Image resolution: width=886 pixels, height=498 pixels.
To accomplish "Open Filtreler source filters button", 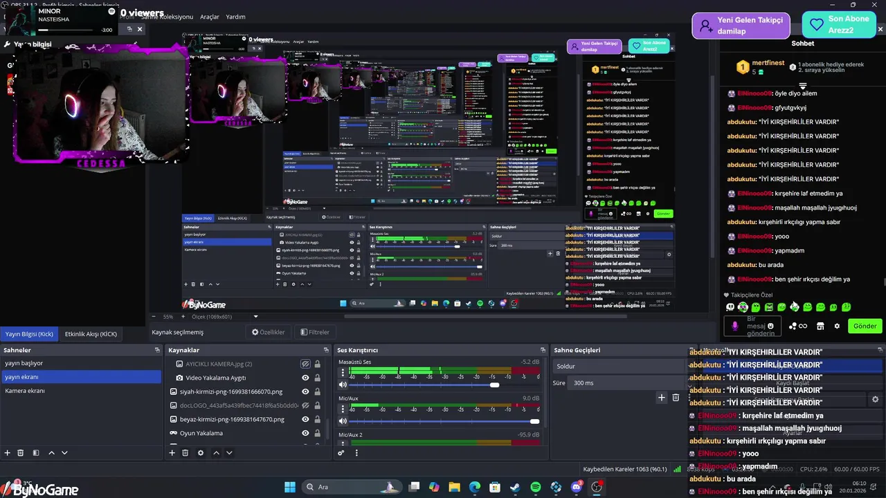I will click(x=315, y=332).
